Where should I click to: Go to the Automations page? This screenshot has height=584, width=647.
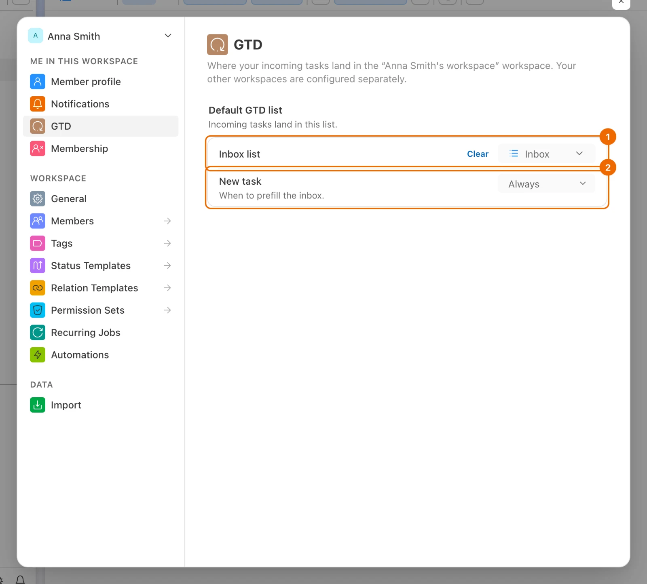pos(101,355)
